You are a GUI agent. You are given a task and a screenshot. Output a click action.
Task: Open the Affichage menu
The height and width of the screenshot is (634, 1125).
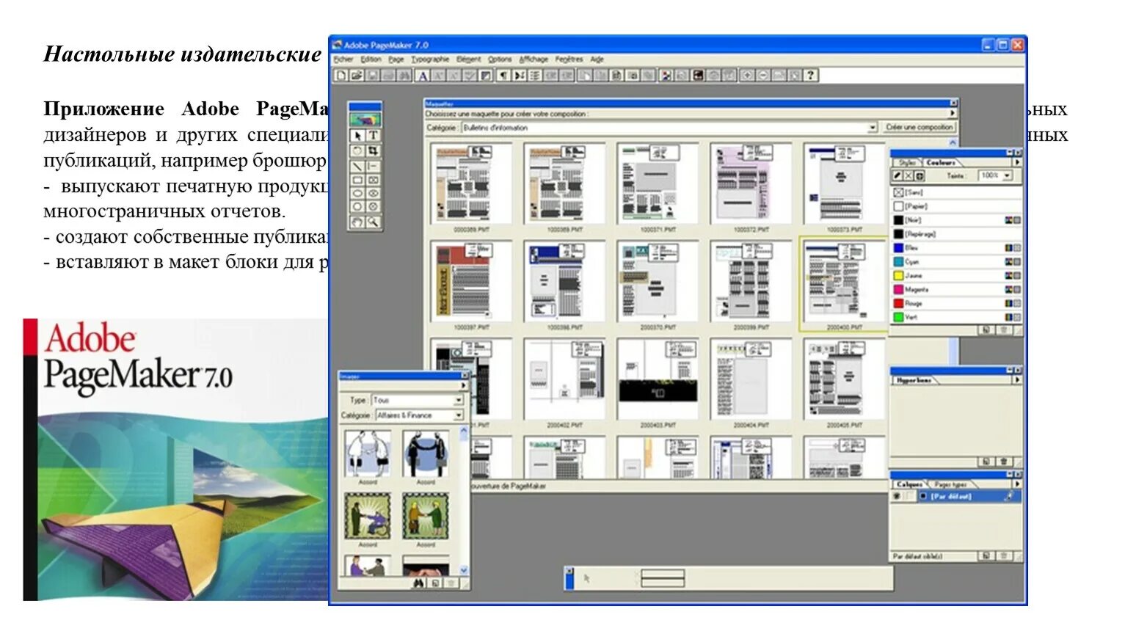[534, 59]
